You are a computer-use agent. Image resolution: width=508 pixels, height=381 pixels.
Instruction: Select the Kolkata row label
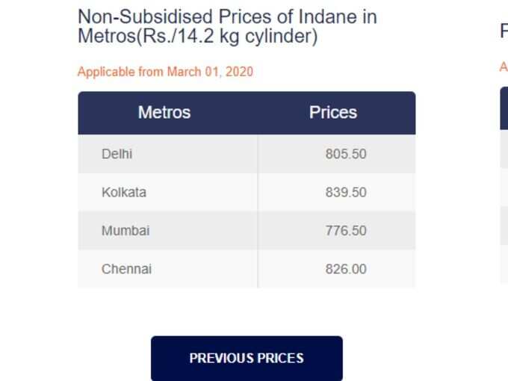click(124, 192)
